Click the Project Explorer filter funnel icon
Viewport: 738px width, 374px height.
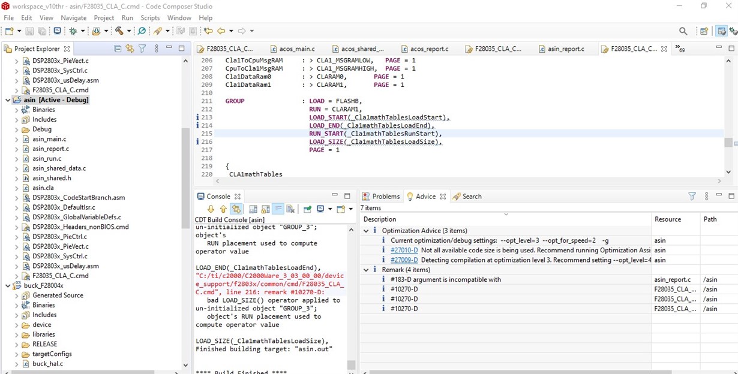click(x=142, y=49)
